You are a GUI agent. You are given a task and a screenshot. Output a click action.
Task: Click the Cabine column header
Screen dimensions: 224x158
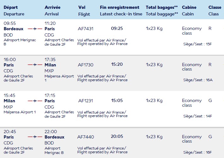coord(189,7)
